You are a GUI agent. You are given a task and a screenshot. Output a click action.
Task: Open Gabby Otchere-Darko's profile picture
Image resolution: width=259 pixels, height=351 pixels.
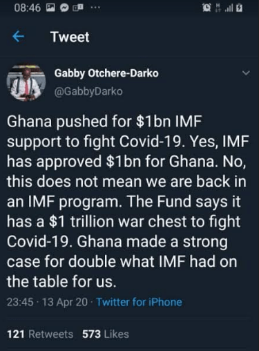[26, 83]
